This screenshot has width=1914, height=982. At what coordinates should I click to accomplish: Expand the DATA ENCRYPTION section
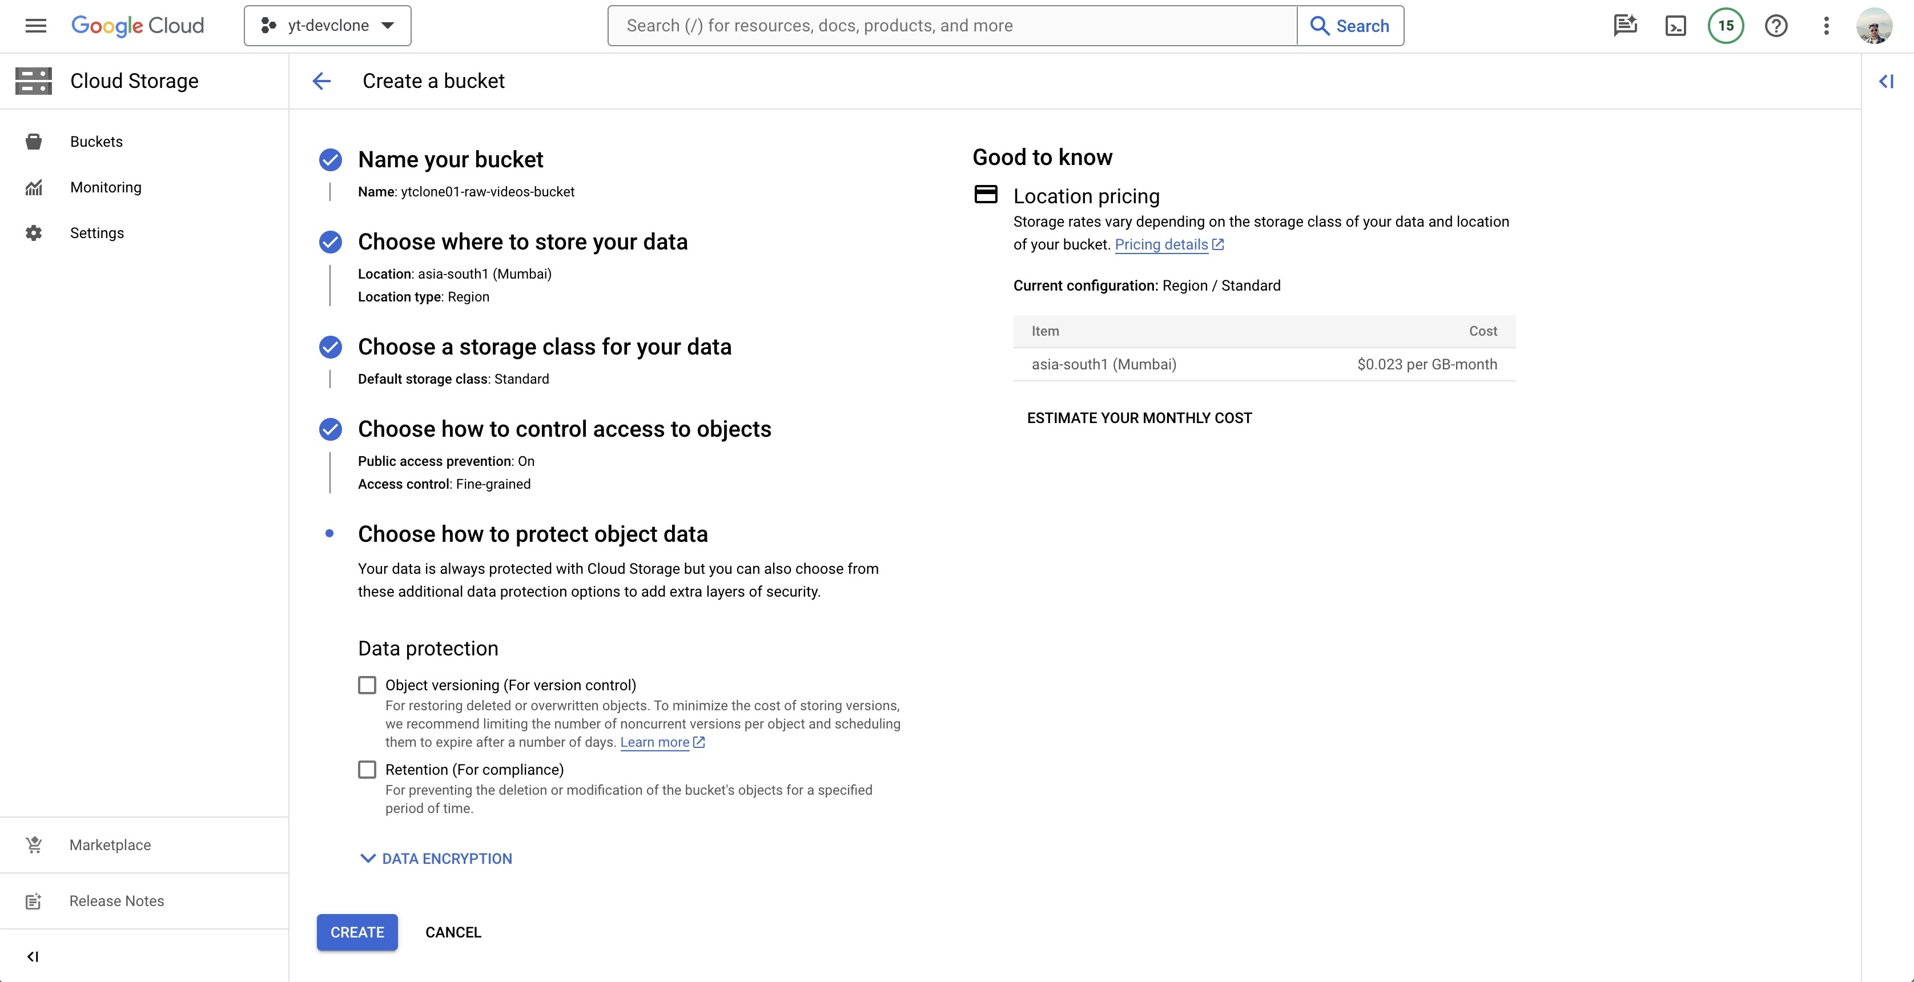point(436,859)
